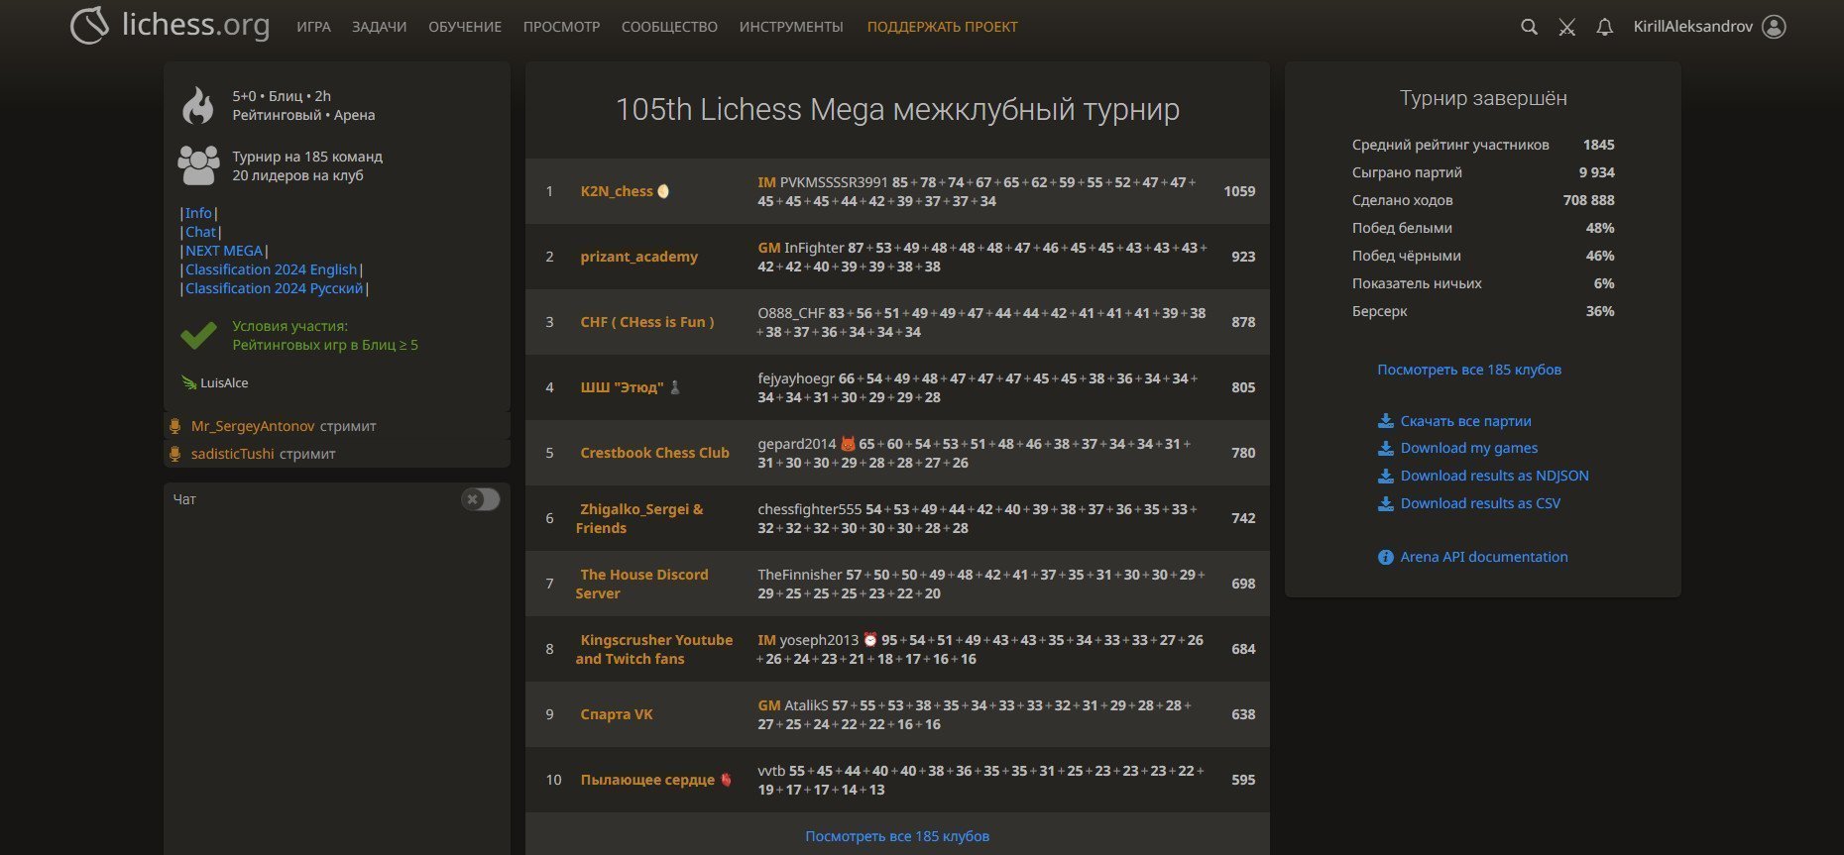Image resolution: width=1844 pixels, height=855 pixels.
Task: Open Arena API documentation link
Action: point(1484,557)
